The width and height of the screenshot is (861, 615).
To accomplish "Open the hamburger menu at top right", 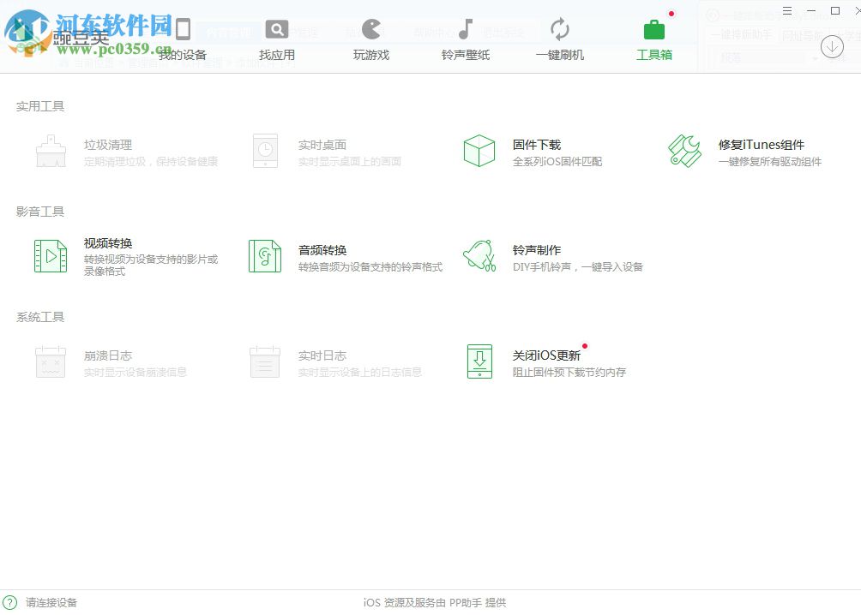I will [786, 9].
